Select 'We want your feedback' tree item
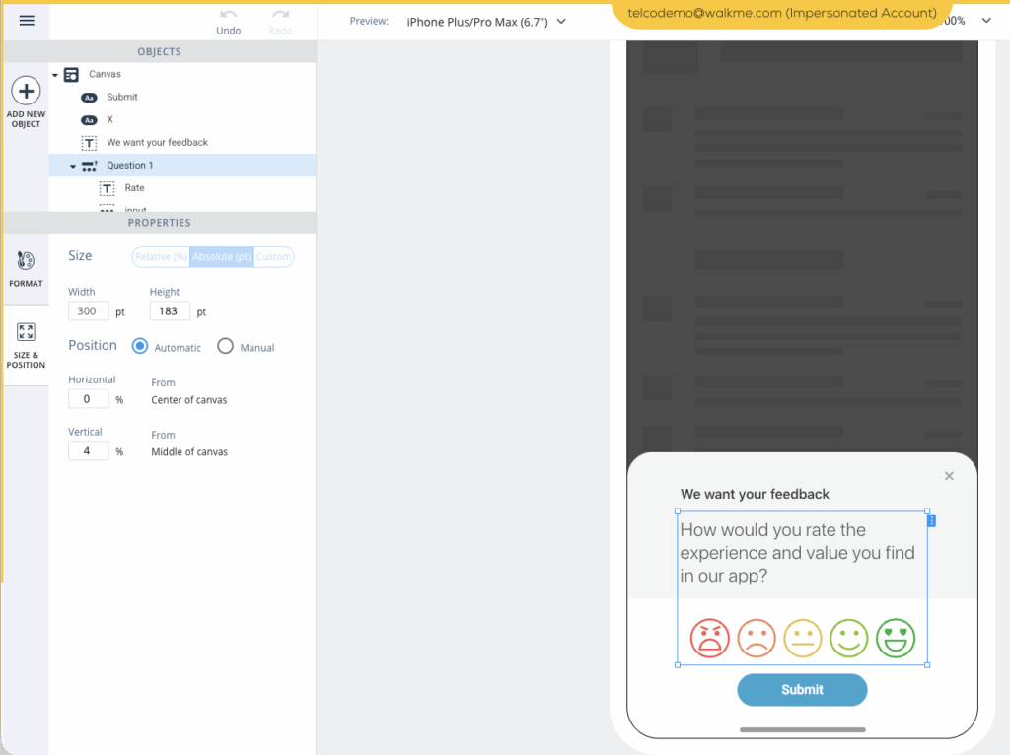 click(x=157, y=142)
